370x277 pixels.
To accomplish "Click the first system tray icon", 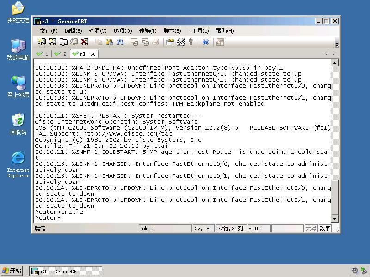I will [355, 271].
